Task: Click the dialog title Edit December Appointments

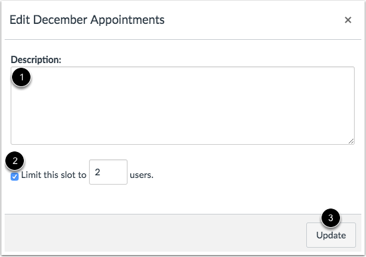Action: [87, 20]
